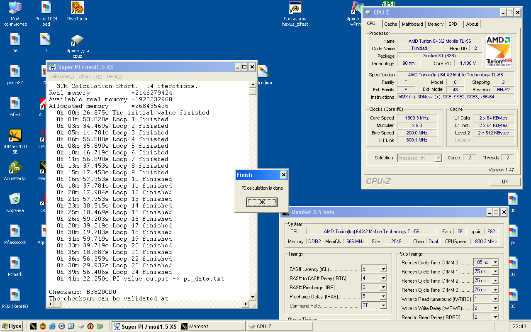531x332 pixels.
Task: Click Super PI vertical scrollbar up arrow
Action: click(x=253, y=85)
